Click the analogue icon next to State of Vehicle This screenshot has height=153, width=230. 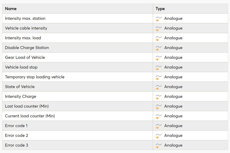click(x=159, y=87)
